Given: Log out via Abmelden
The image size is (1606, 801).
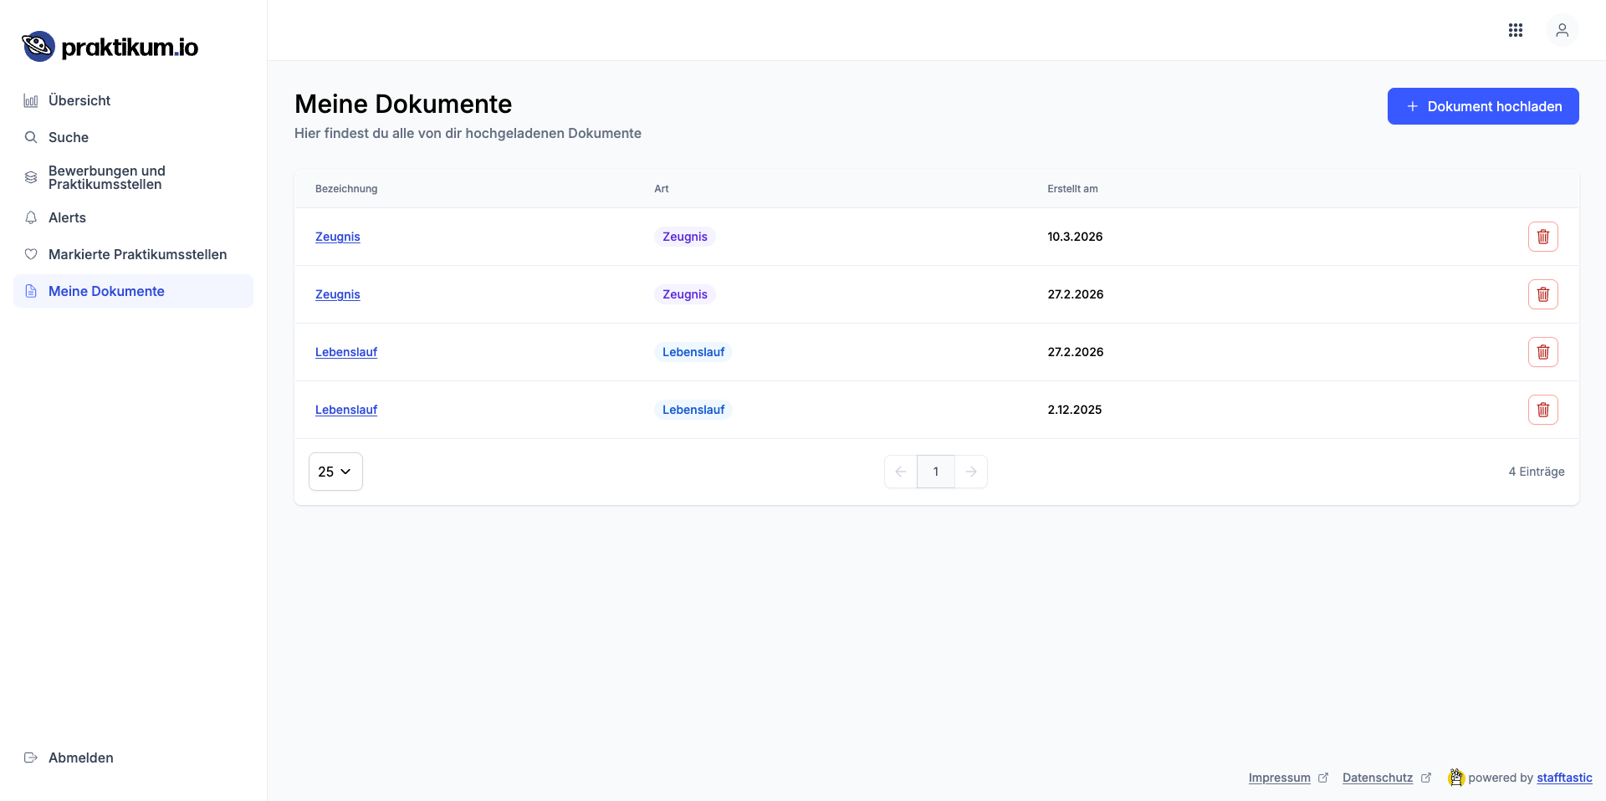Looking at the screenshot, I should pyautogui.click(x=80, y=758).
